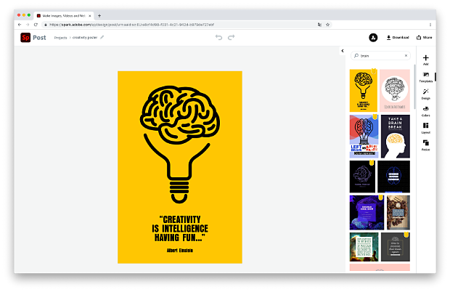This screenshot has width=450, height=292.
Task: Go forward in the browser
Action: pyautogui.click(x=28, y=25)
